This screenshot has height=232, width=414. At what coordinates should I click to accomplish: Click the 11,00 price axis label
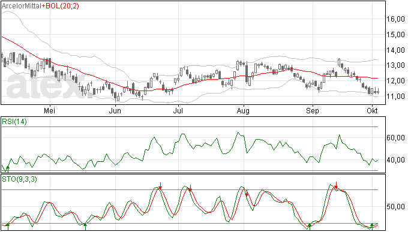point(395,97)
